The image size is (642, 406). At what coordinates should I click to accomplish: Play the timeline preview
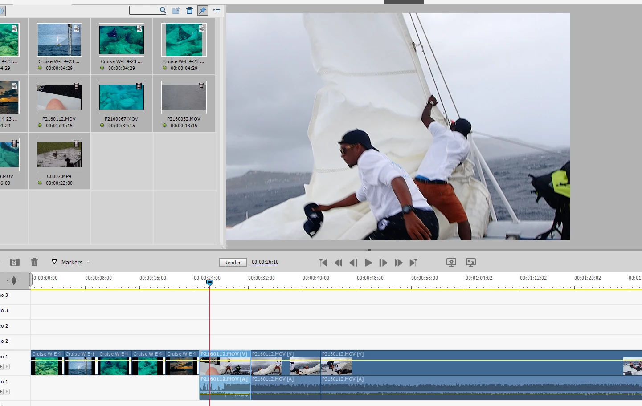(368, 263)
